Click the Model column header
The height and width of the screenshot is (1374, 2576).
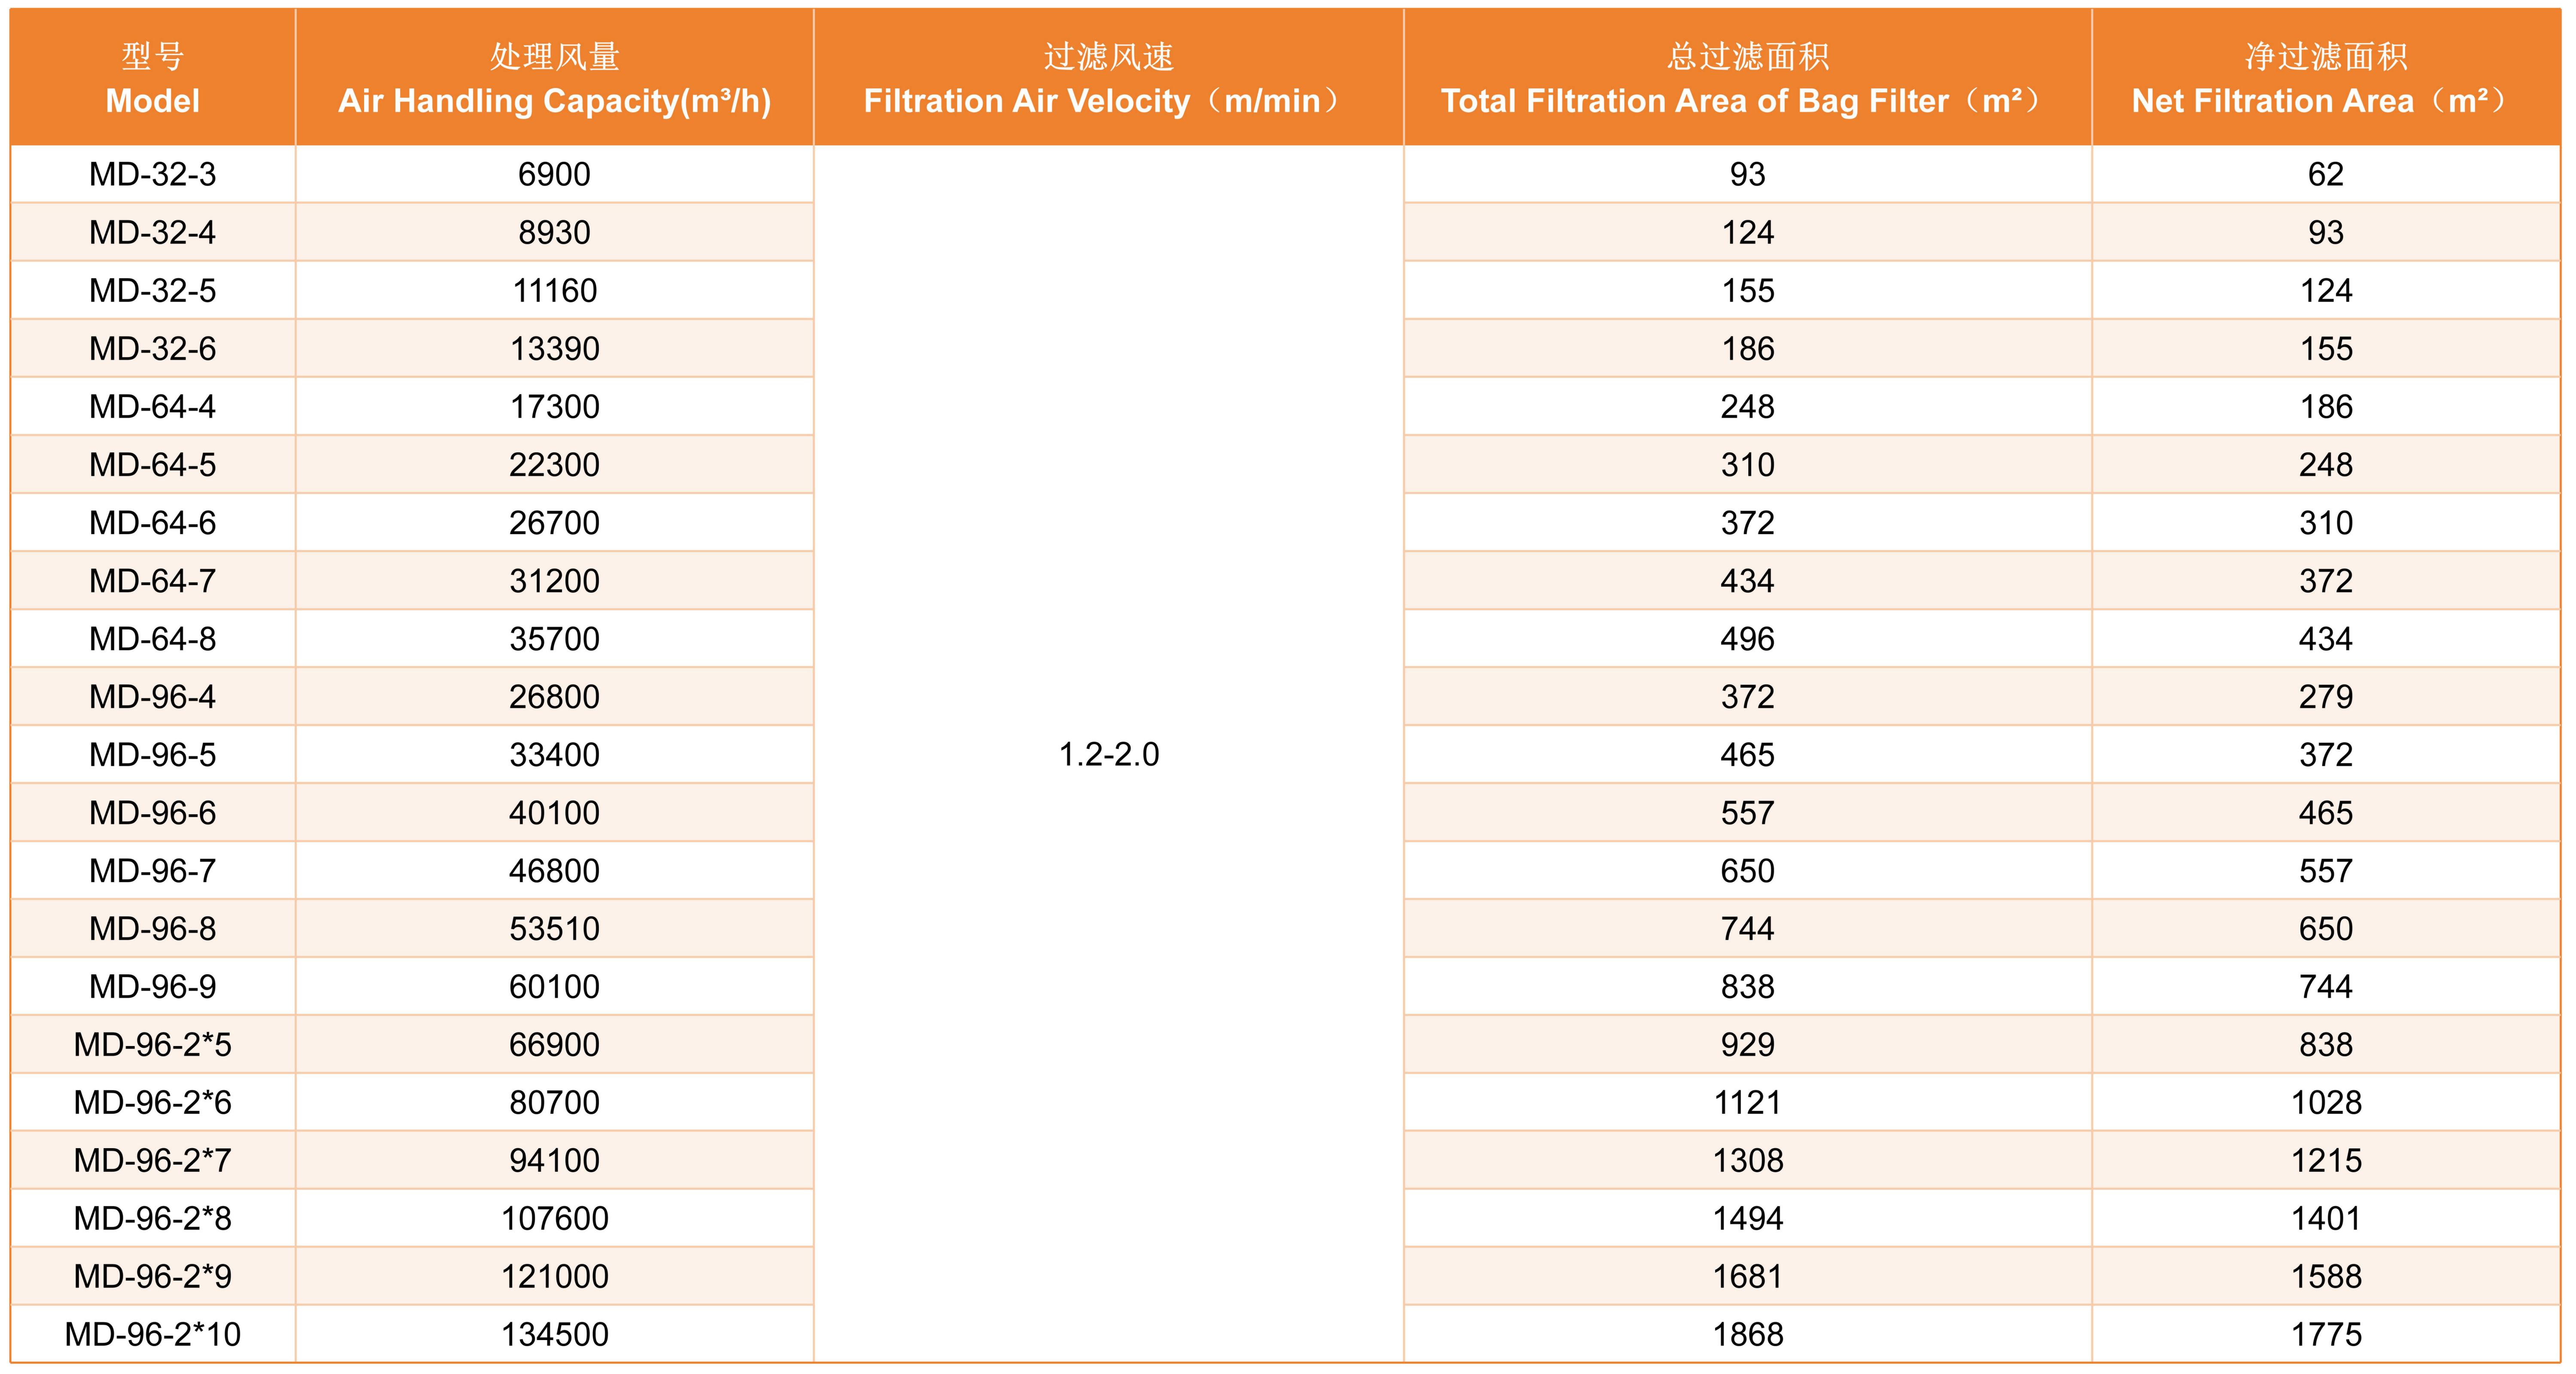pos(152,78)
